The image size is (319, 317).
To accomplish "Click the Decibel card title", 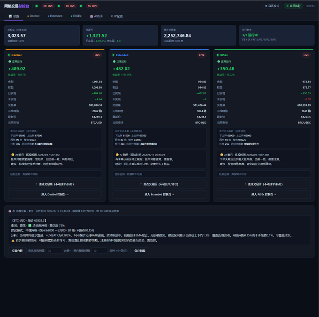I will (16, 55).
